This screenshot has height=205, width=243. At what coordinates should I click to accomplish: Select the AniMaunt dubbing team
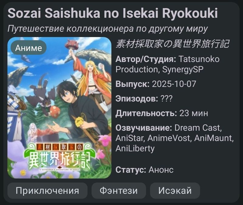[x=213, y=138]
